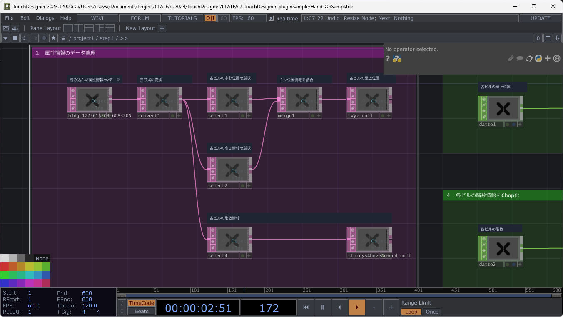Step back one frame with minus
This screenshot has height=317, width=563.
click(374, 307)
